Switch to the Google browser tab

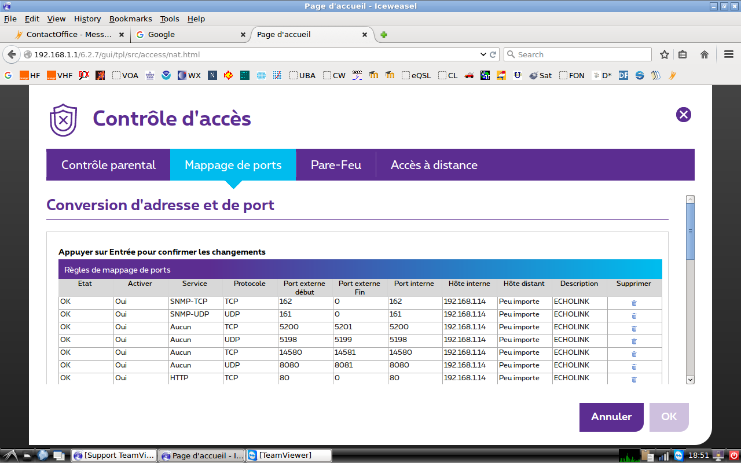coord(190,35)
